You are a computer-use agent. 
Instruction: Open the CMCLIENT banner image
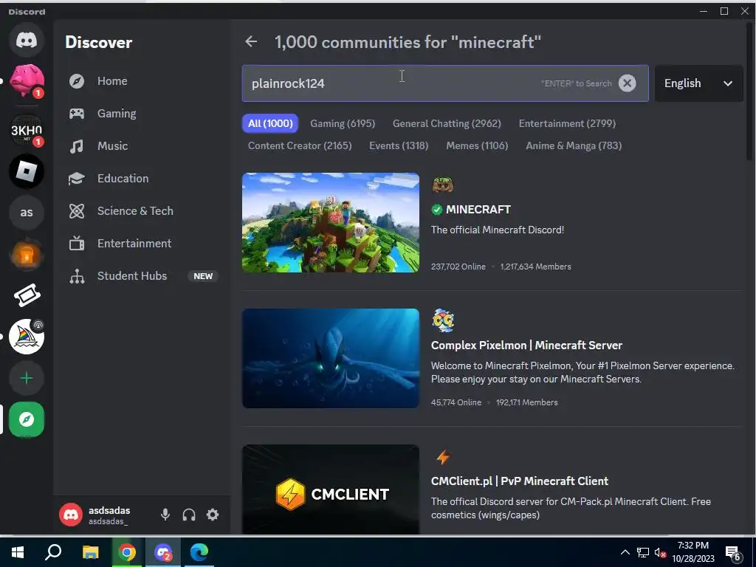[x=330, y=489]
